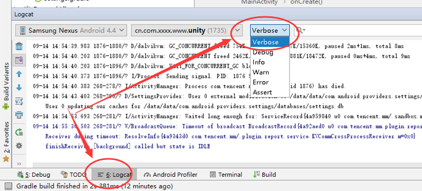Select Verbose in the log level list

[270, 42]
